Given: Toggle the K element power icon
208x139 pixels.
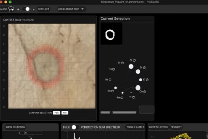Looking at the screenshot, I should (x=147, y=80).
